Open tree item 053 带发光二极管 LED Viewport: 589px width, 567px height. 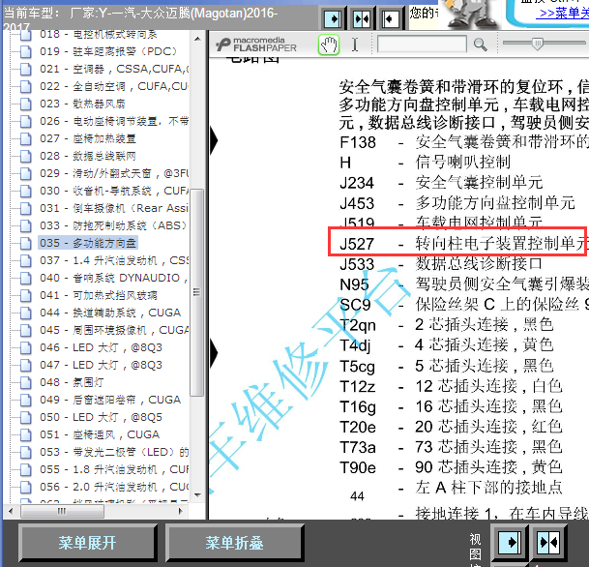(x=114, y=452)
